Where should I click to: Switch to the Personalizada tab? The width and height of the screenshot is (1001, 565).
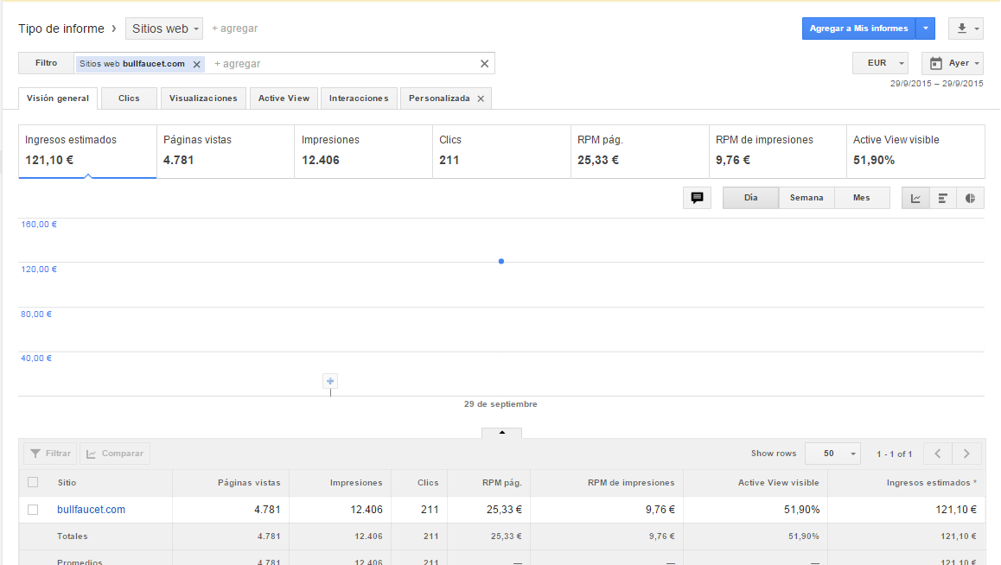click(439, 98)
